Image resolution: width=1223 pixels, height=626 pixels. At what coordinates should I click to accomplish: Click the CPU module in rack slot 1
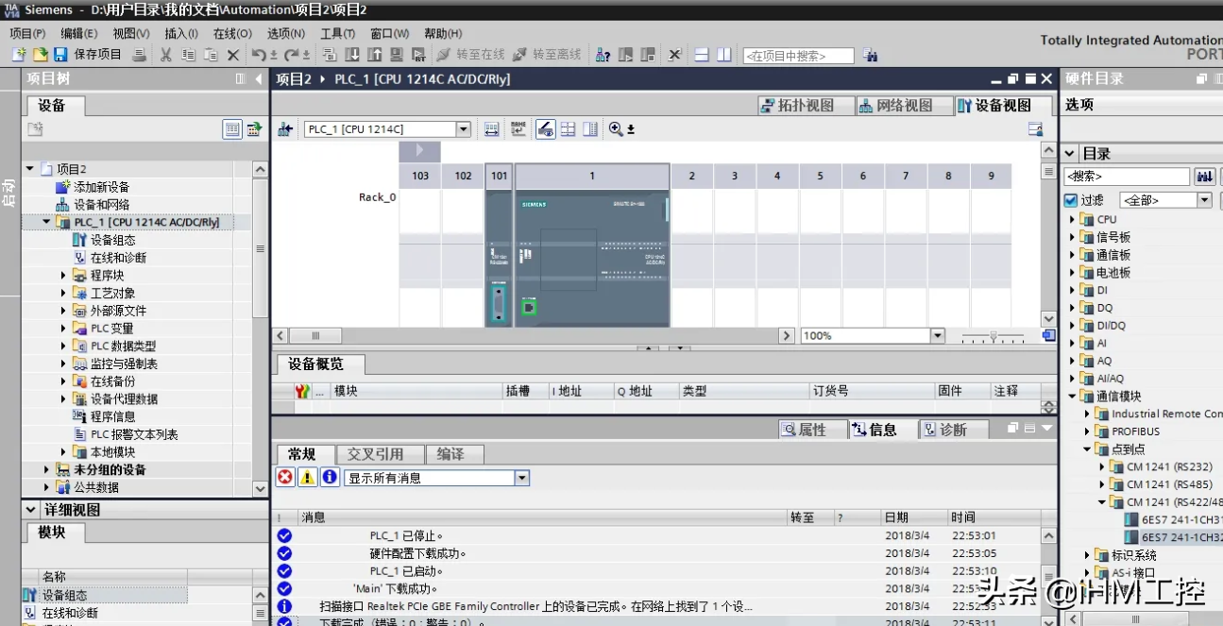point(592,257)
